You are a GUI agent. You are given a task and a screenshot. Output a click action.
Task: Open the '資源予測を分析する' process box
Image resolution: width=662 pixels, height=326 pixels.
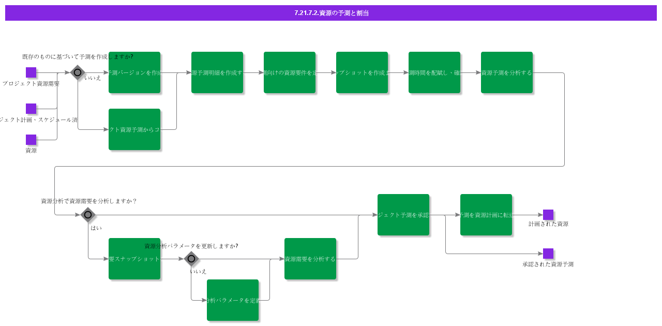coord(507,72)
